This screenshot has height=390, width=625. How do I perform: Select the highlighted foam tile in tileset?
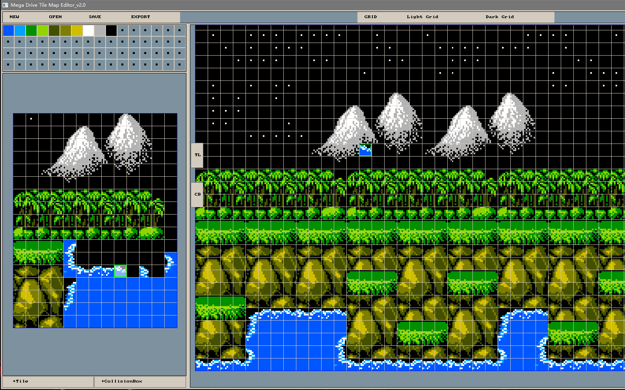(x=120, y=271)
